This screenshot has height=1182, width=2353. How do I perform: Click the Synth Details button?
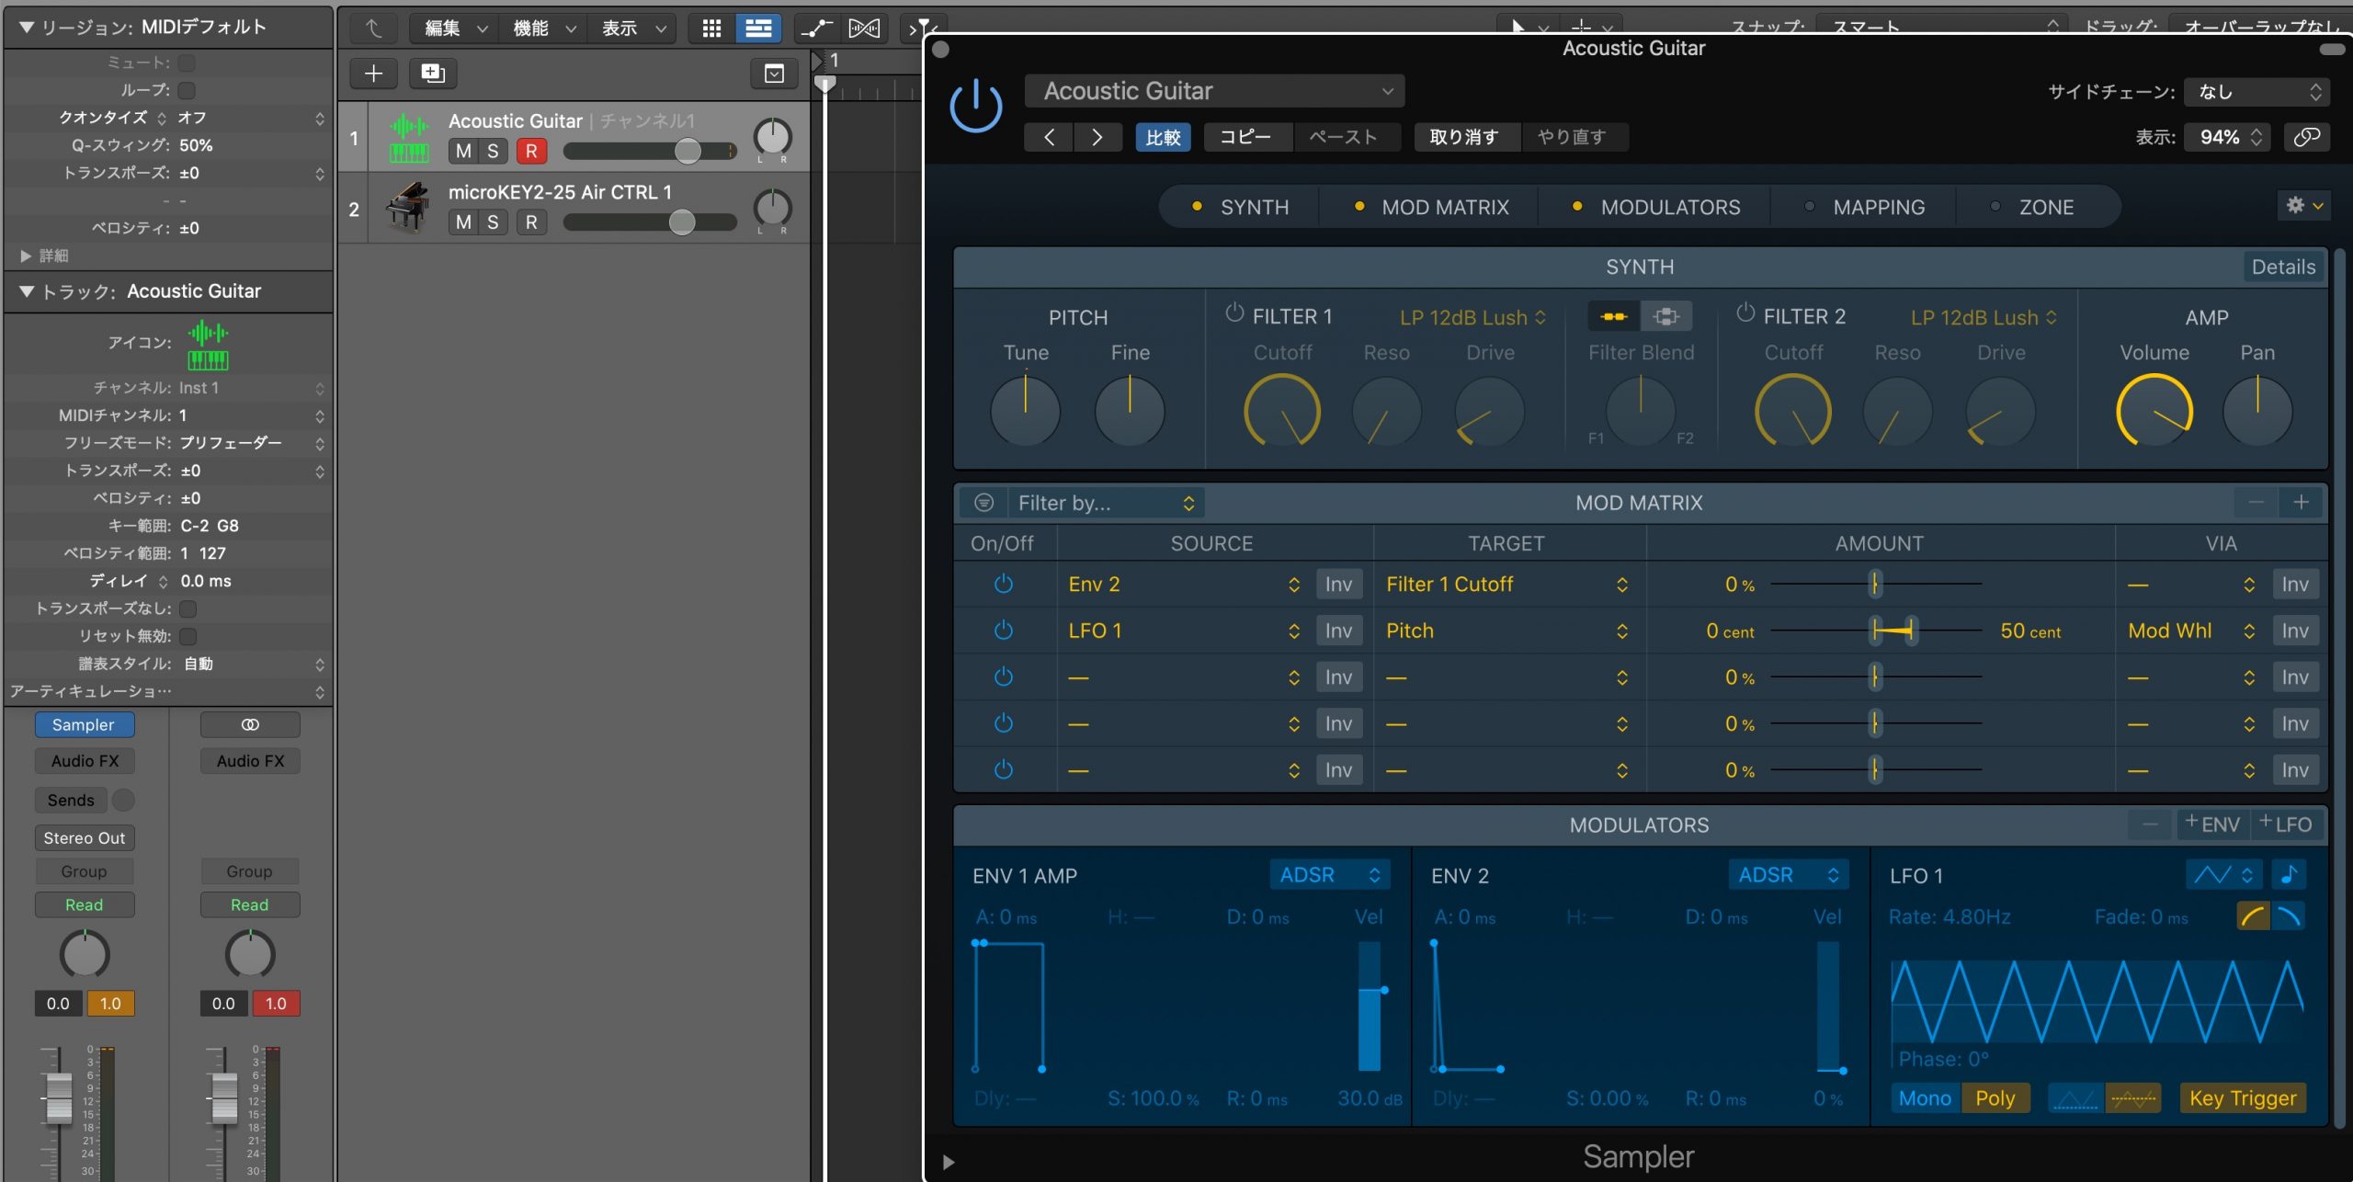(x=2283, y=267)
